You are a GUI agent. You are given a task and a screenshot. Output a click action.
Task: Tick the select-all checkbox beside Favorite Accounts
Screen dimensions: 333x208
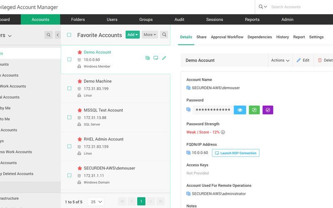(69, 35)
